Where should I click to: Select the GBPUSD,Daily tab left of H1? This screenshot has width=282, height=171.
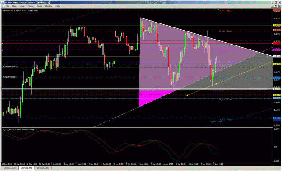coord(10,168)
